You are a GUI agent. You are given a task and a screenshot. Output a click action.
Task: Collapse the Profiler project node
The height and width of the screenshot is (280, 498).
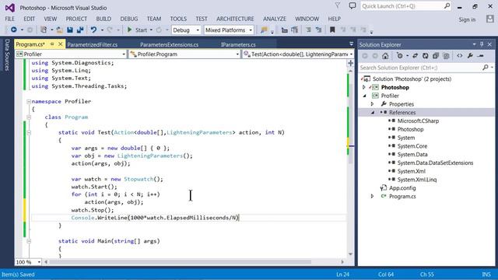pyautogui.click(x=365, y=96)
